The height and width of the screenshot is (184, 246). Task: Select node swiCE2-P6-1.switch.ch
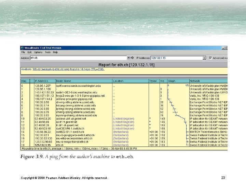point(70,128)
